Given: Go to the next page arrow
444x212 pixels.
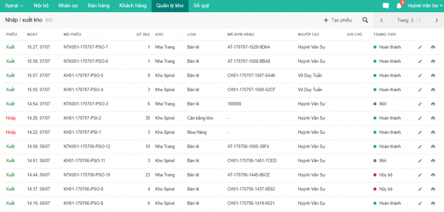Looking at the screenshot, I should [437, 20].
